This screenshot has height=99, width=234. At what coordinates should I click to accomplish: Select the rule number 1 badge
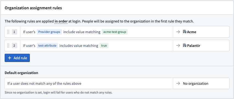[15, 32]
